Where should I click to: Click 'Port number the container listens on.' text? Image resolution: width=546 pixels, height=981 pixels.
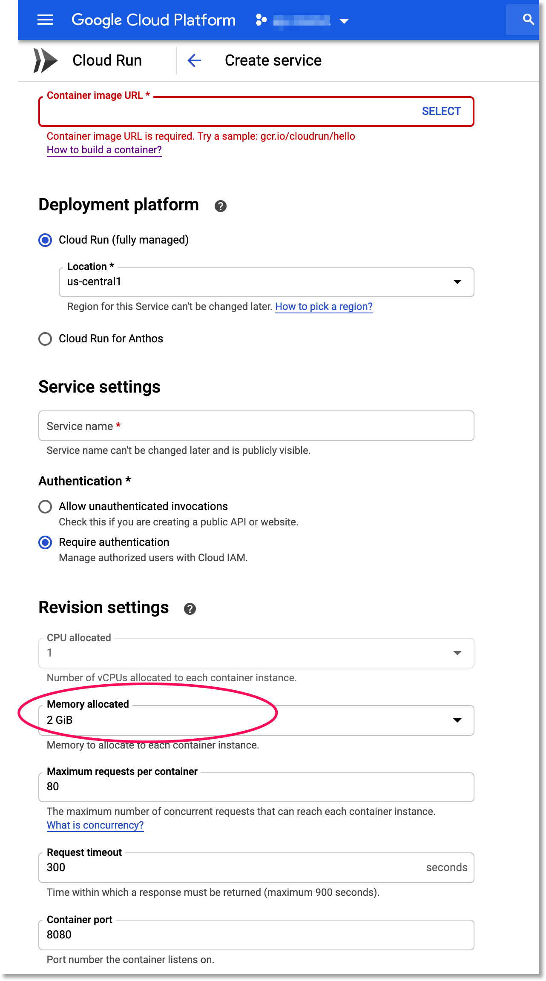130,960
